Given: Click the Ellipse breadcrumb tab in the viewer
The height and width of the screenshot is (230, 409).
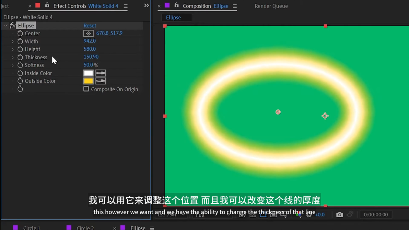Looking at the screenshot, I should [174, 17].
